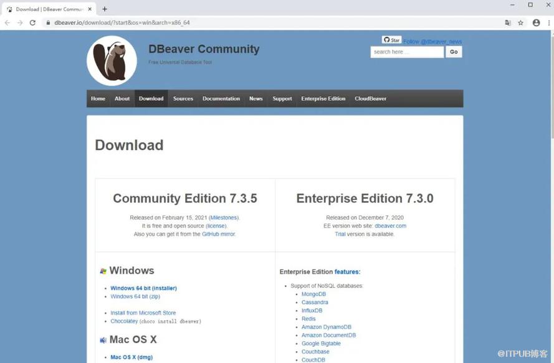554x363 pixels.
Task: Open the Milestones link
Action: point(224,217)
